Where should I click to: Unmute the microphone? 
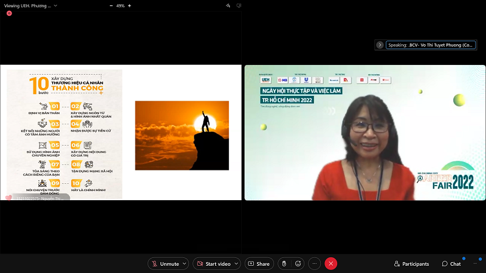pyautogui.click(x=165, y=264)
